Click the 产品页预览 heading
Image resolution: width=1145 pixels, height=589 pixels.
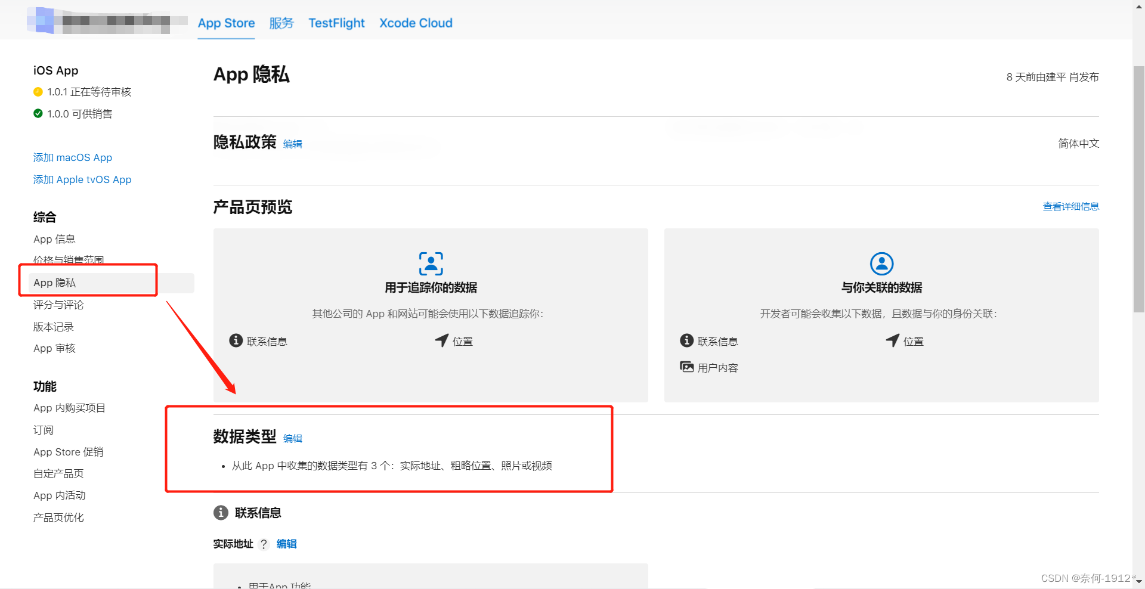click(x=253, y=207)
